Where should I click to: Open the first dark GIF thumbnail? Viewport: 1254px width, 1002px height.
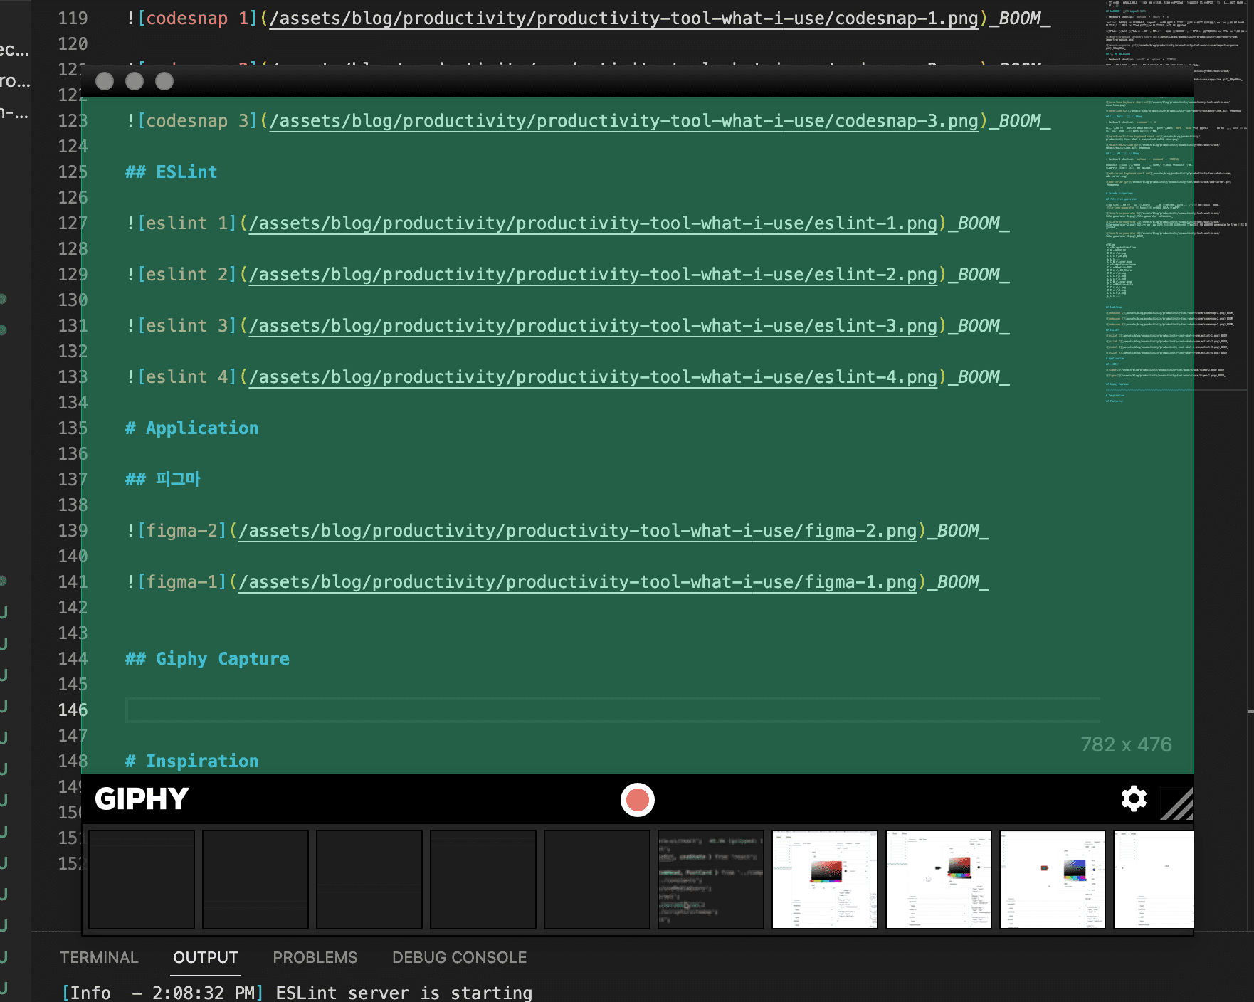(142, 880)
